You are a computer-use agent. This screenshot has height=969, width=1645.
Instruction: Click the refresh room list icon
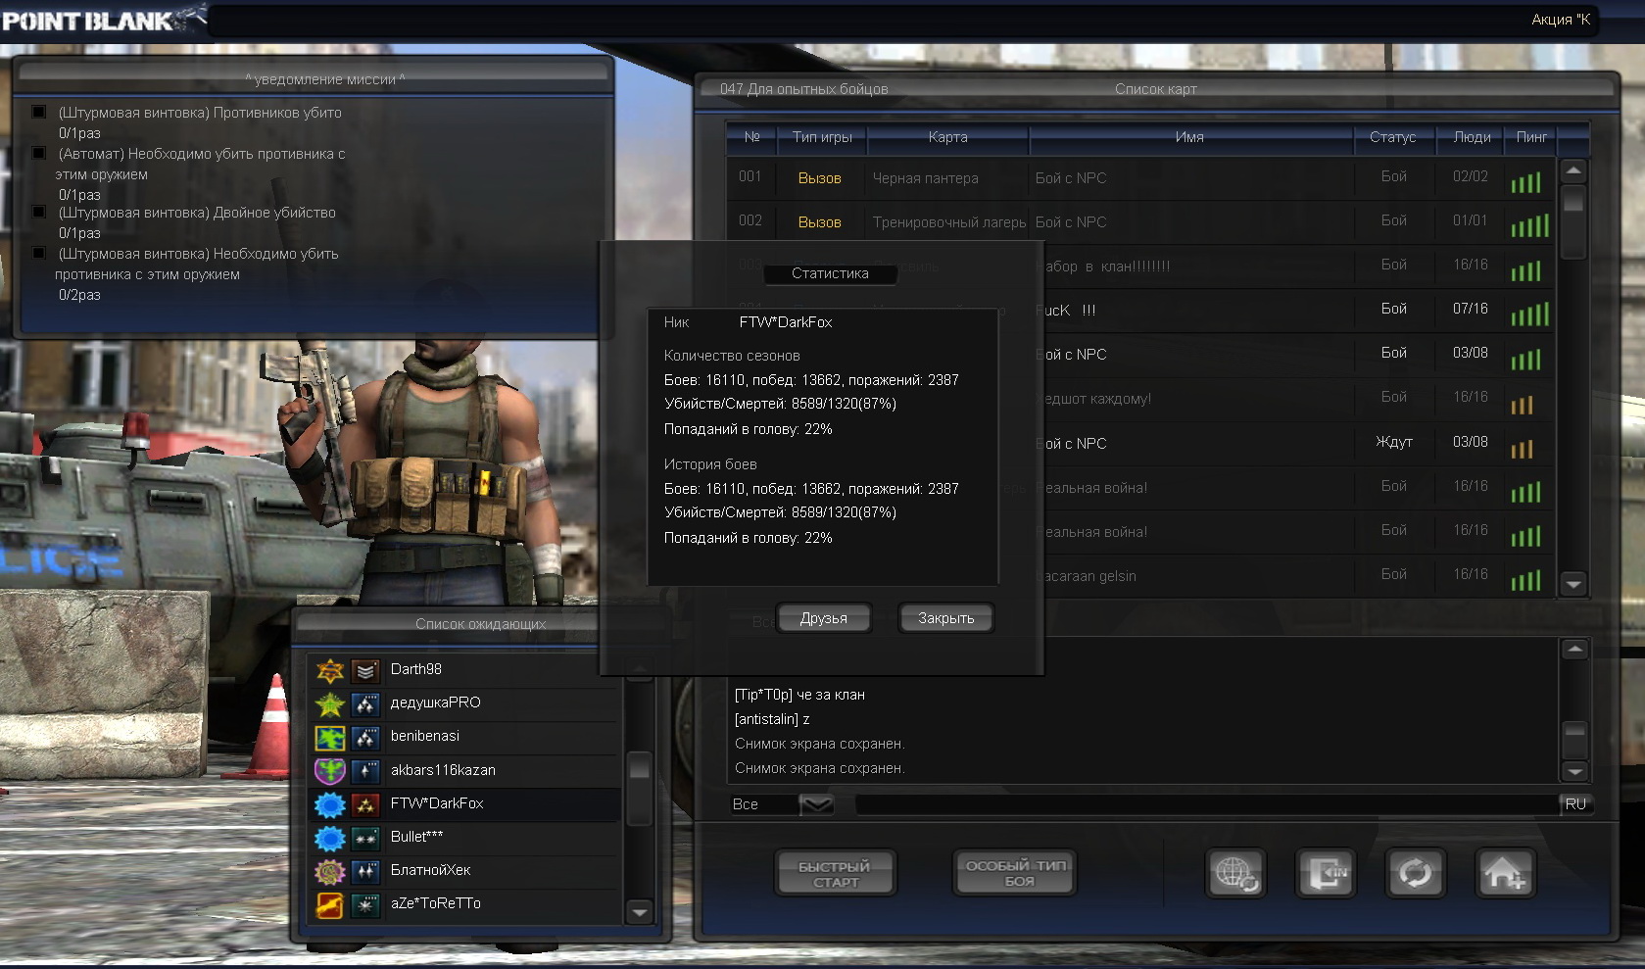[1414, 872]
